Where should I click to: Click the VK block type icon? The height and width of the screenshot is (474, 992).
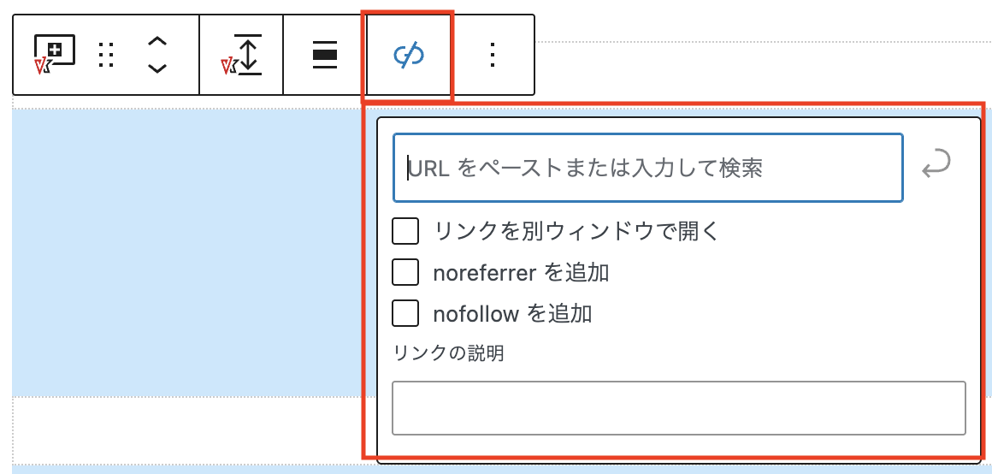(x=53, y=55)
